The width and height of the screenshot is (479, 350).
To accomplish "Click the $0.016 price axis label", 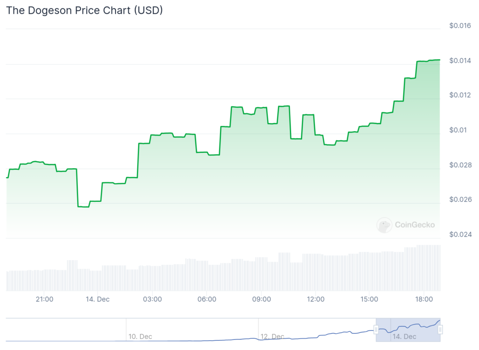I will [x=460, y=26].
